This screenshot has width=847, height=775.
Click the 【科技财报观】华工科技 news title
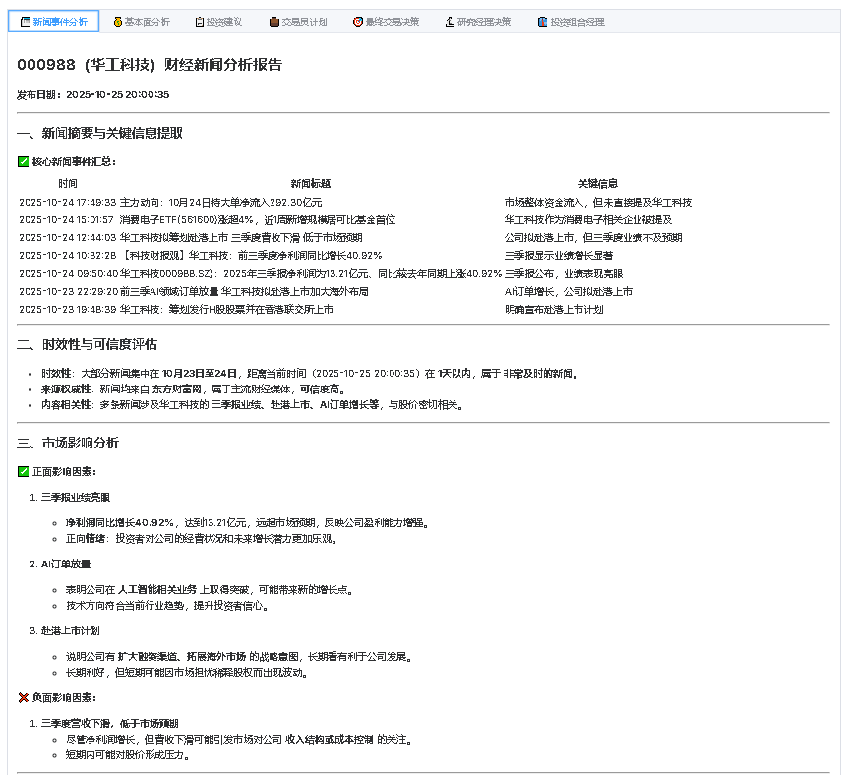click(251, 255)
